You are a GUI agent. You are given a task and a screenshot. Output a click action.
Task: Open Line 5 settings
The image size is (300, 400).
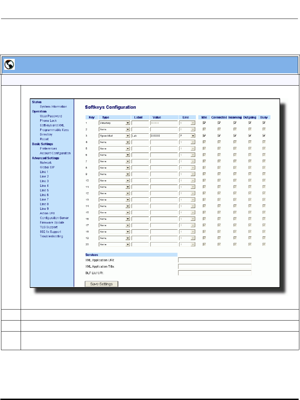click(44, 190)
